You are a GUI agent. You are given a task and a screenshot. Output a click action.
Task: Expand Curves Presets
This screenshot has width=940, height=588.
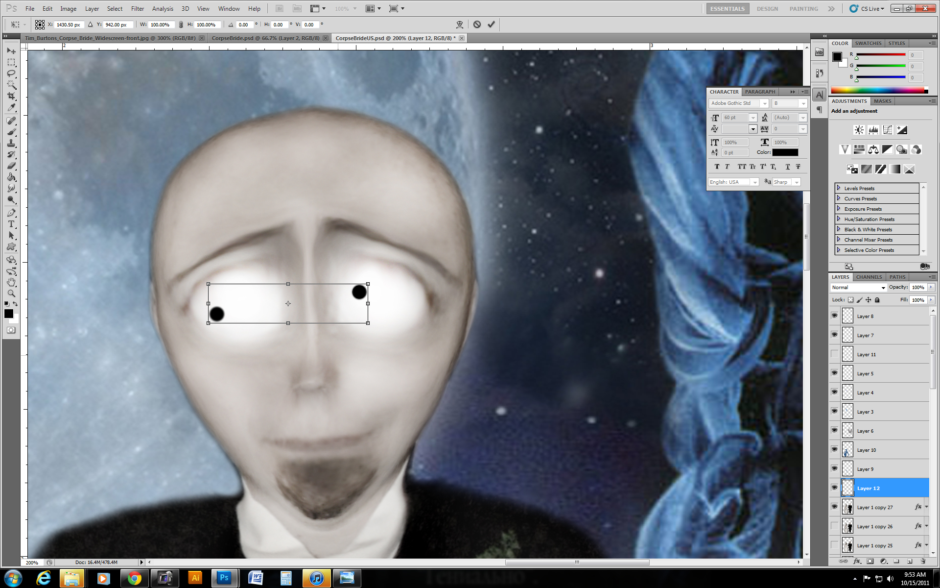tap(839, 198)
